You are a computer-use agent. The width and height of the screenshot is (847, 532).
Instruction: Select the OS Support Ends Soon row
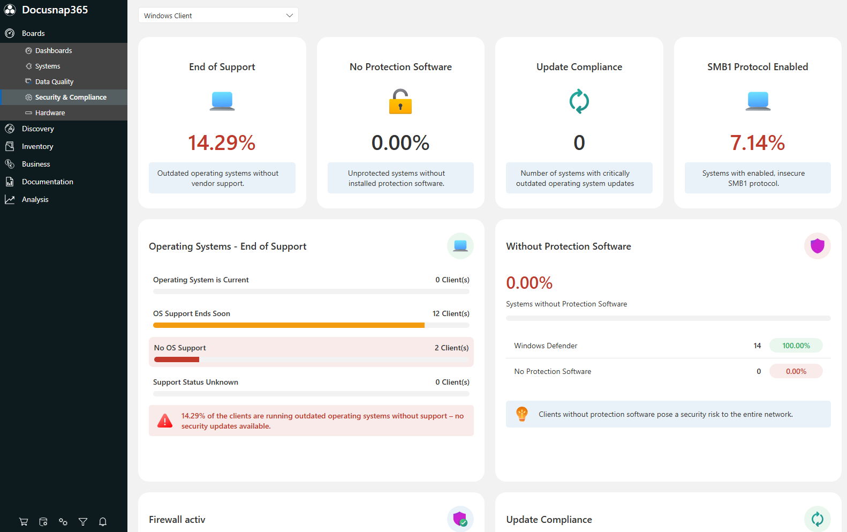311,318
